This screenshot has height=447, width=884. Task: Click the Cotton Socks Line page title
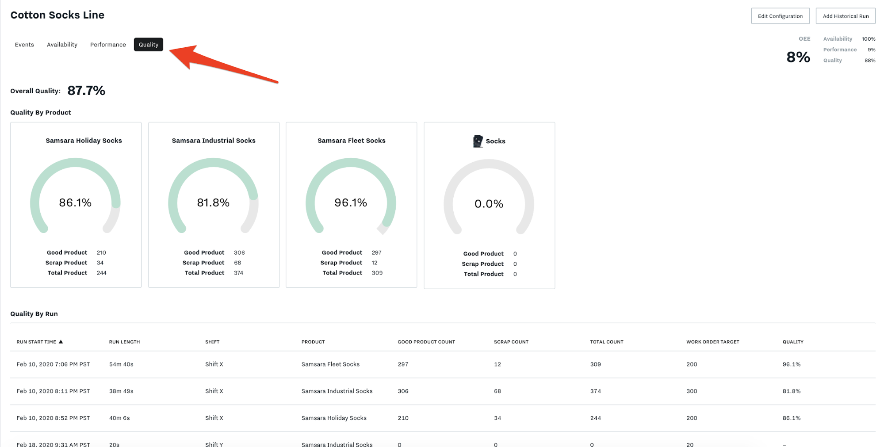(x=57, y=15)
